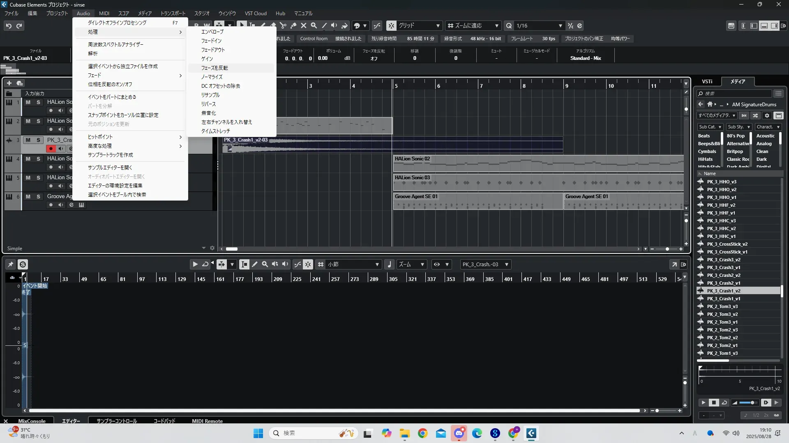Click the Acoustic character filter

pos(765,136)
